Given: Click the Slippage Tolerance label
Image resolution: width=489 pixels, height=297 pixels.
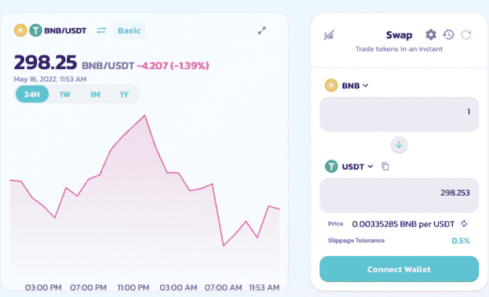Looking at the screenshot, I should pos(356,240).
